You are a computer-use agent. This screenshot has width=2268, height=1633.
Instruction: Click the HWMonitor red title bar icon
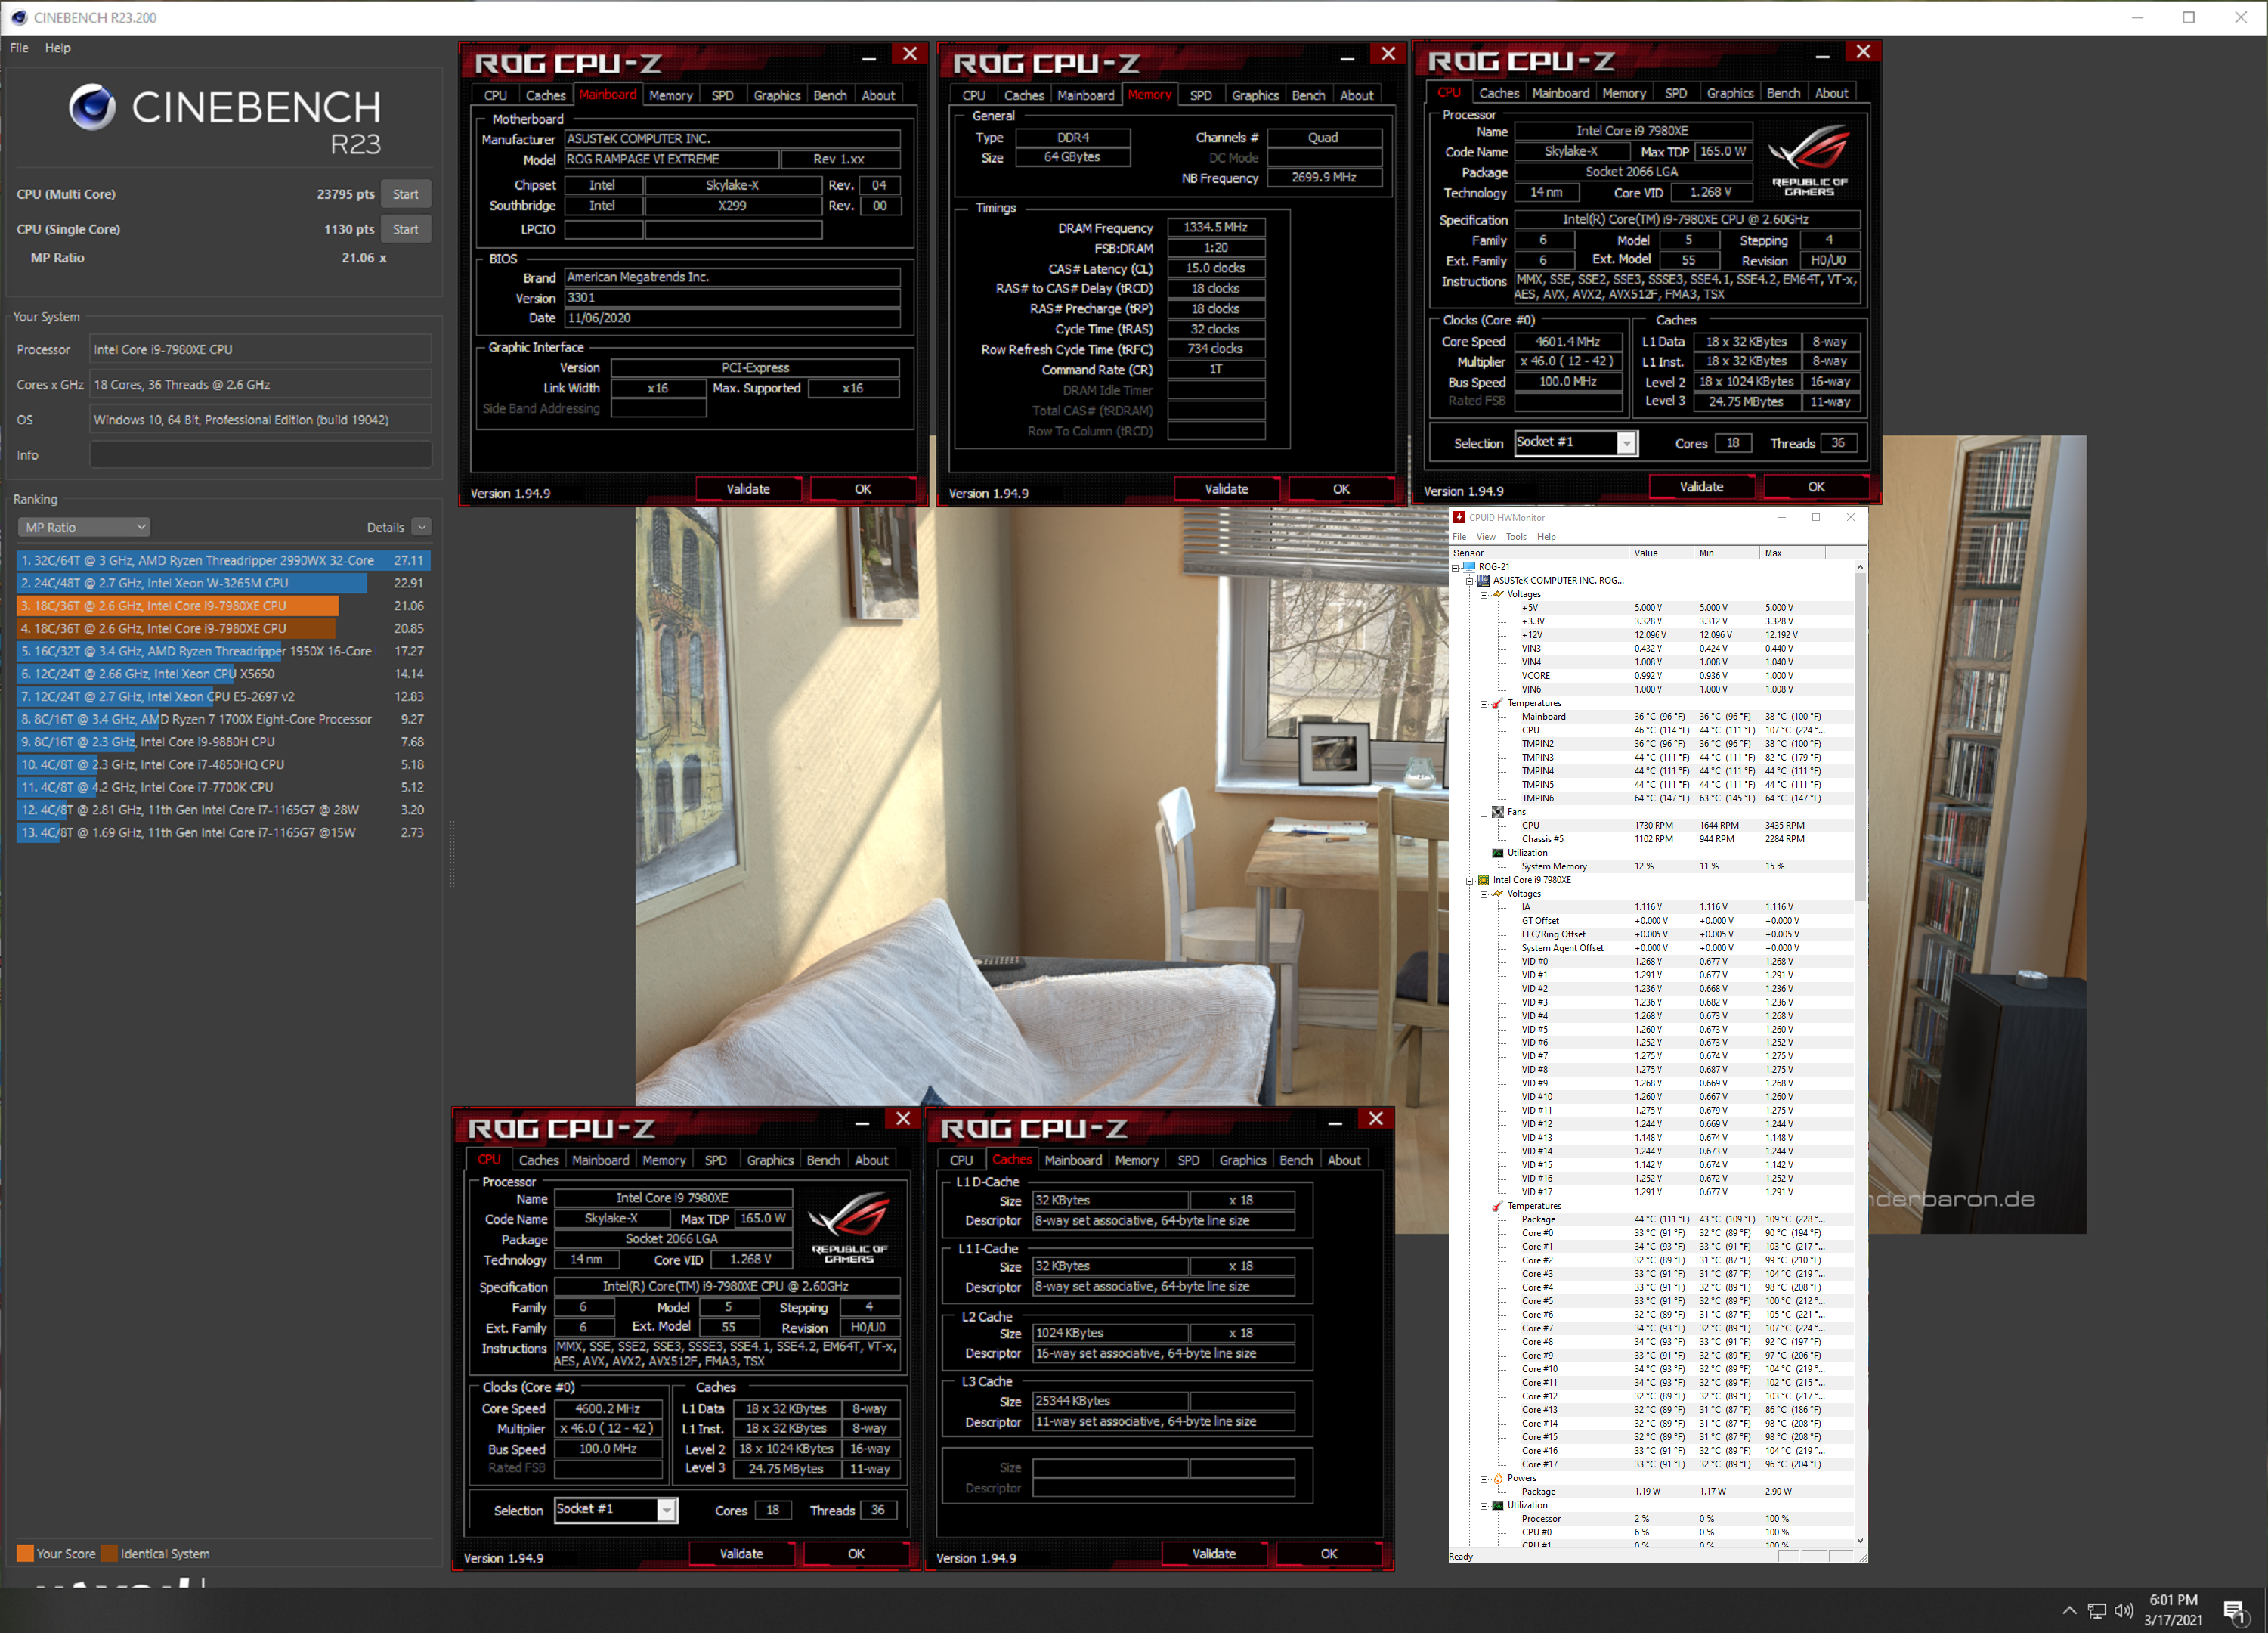point(1459,517)
